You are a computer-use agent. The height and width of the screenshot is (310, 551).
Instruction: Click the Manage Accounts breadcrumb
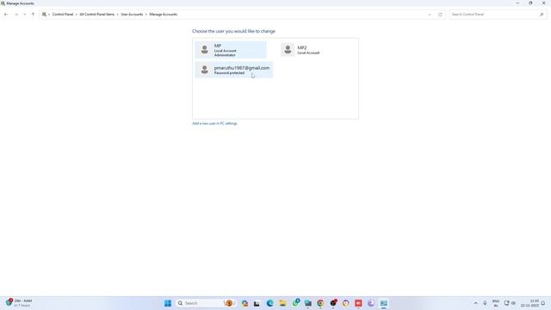click(x=163, y=15)
